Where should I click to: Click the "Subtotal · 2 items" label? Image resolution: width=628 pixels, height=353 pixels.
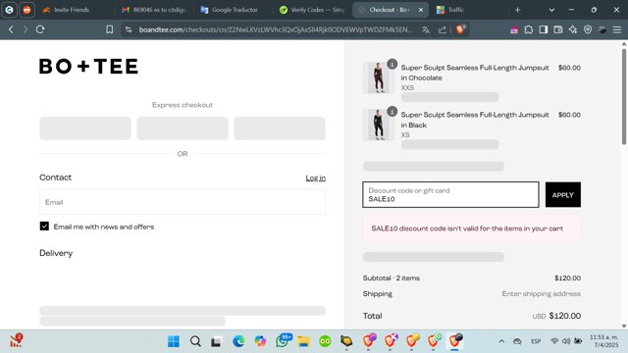tap(392, 278)
